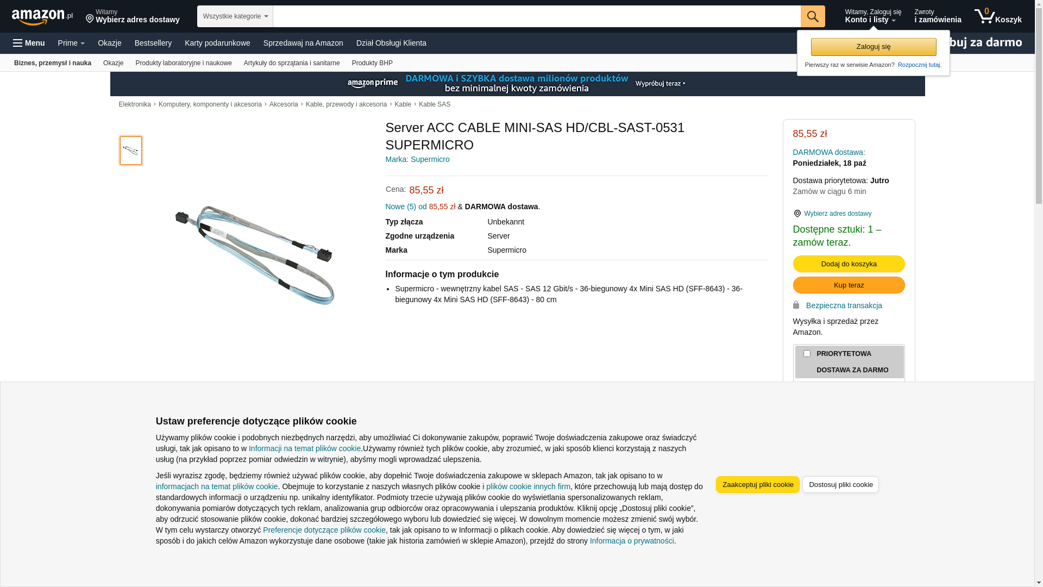Expand the Prime menu dropdown
Image resolution: width=1043 pixels, height=587 pixels.
[71, 43]
